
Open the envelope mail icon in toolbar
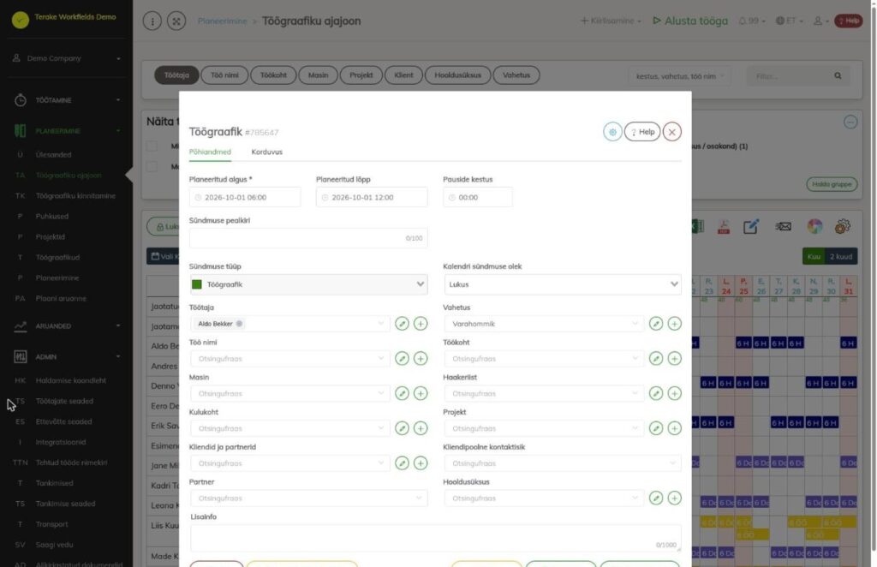click(x=783, y=226)
